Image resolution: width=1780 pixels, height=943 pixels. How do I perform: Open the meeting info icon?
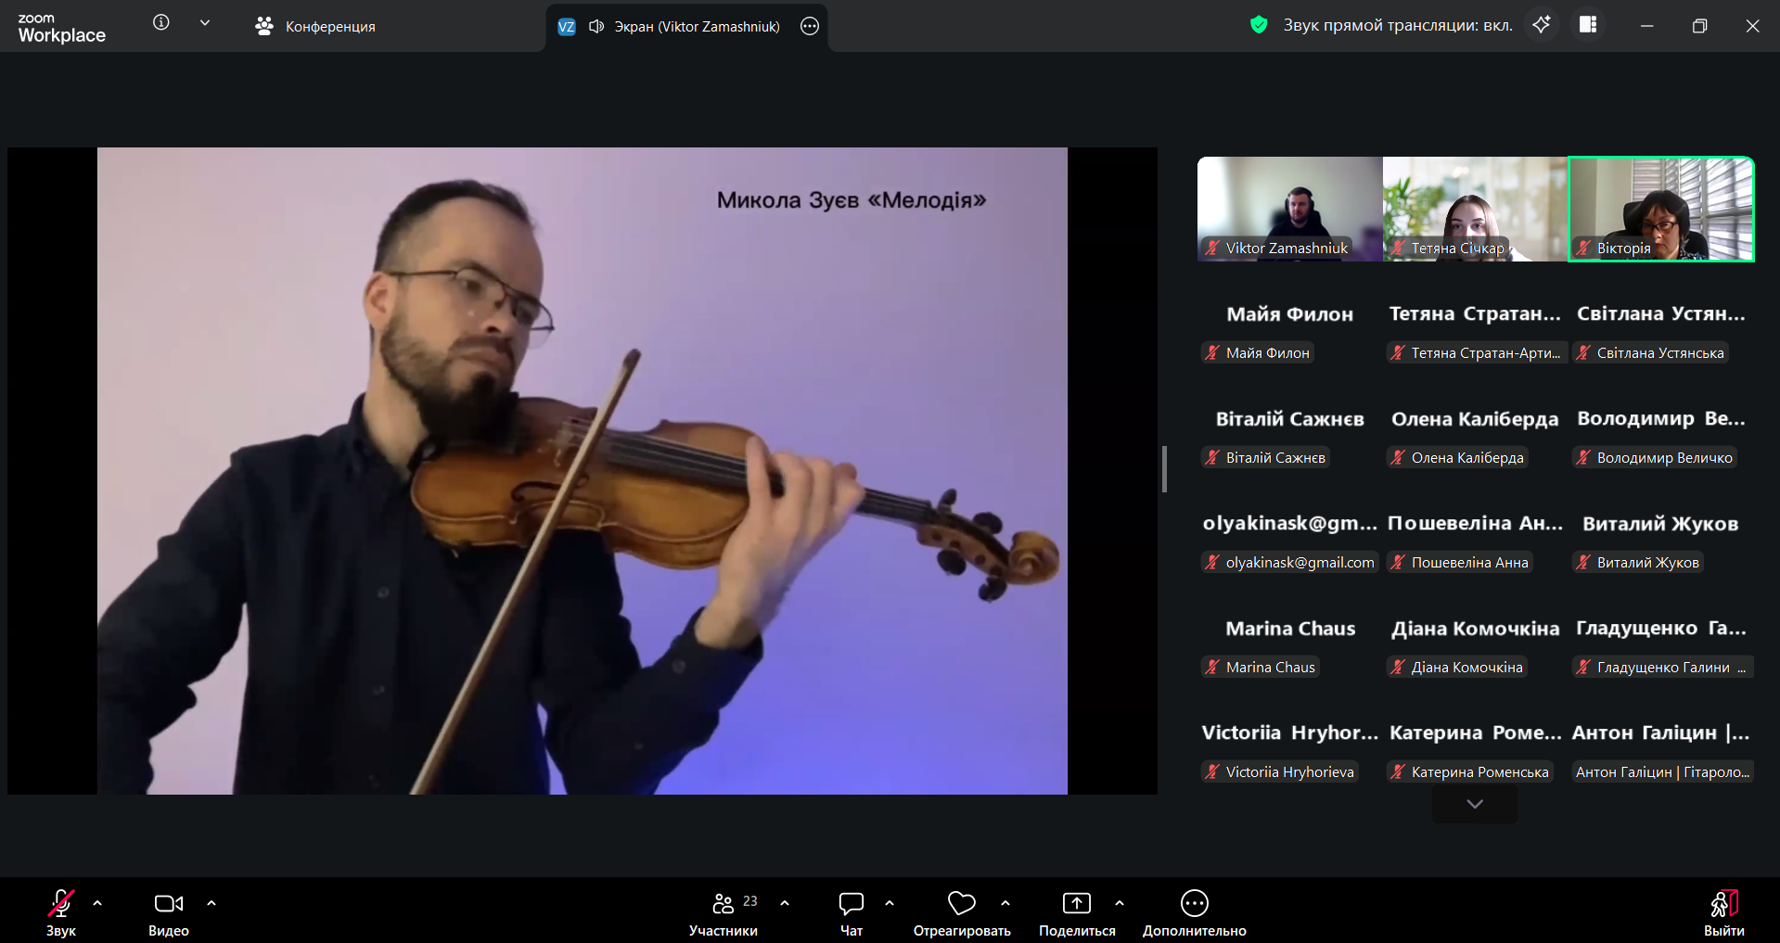tap(161, 23)
